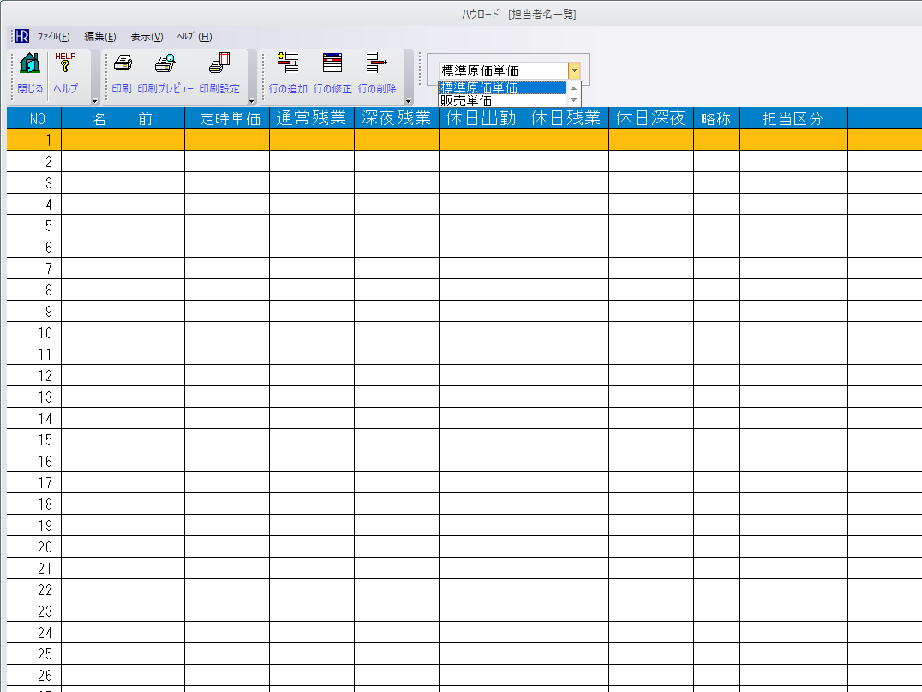This screenshot has height=692, width=922.
Task: Open 印刷設定 print settings
Action: click(219, 65)
